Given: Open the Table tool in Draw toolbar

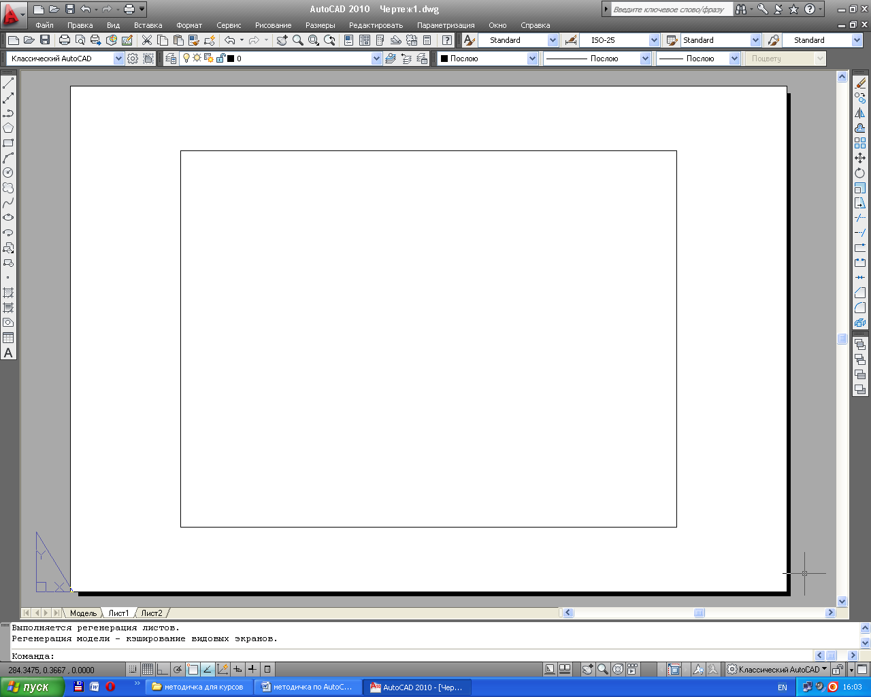Looking at the screenshot, I should (8, 338).
